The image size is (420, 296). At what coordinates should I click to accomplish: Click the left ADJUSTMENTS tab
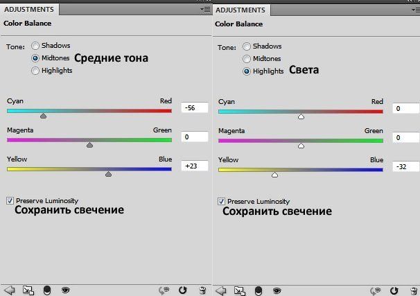(29, 10)
